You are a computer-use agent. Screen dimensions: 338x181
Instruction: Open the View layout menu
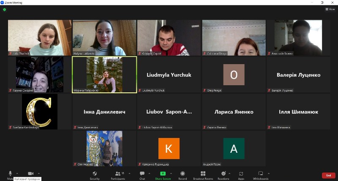[330, 9]
